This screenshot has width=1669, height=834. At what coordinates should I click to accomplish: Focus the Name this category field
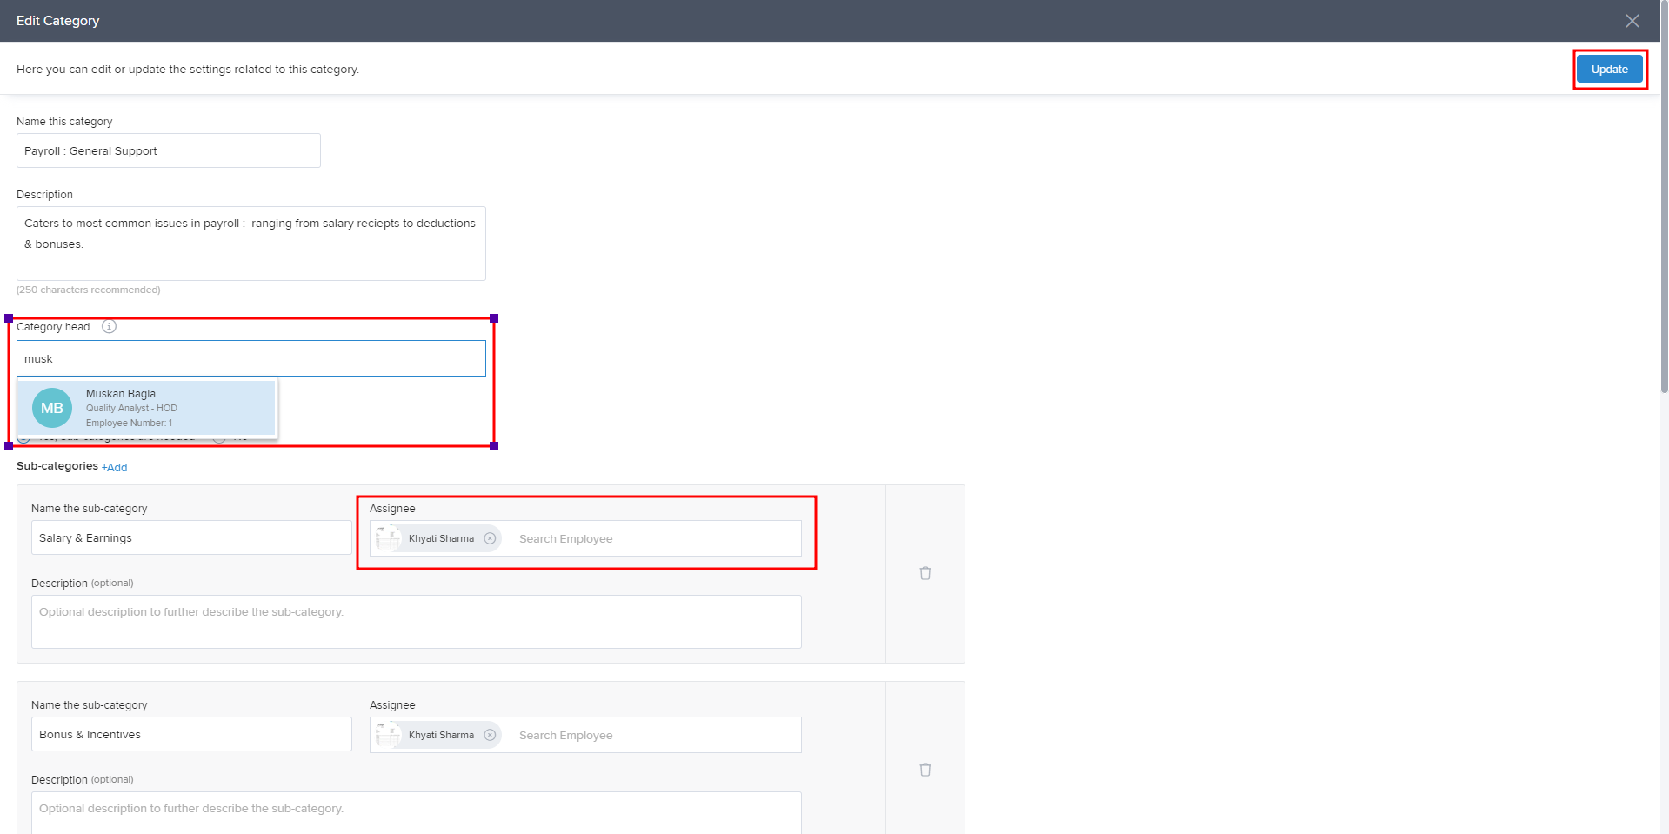tap(168, 151)
